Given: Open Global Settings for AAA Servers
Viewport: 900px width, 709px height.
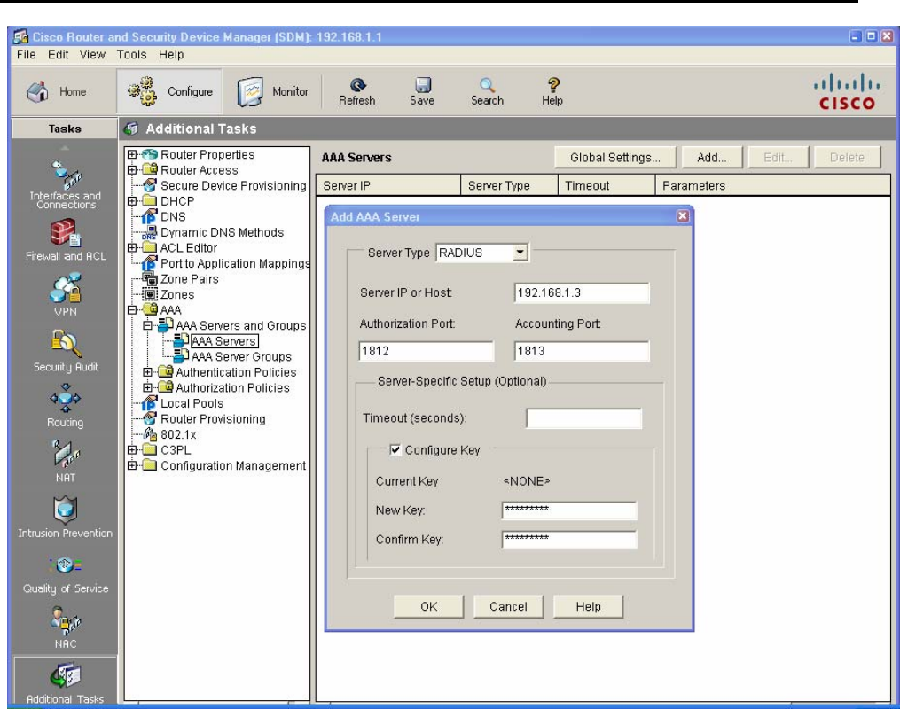Looking at the screenshot, I should [615, 157].
